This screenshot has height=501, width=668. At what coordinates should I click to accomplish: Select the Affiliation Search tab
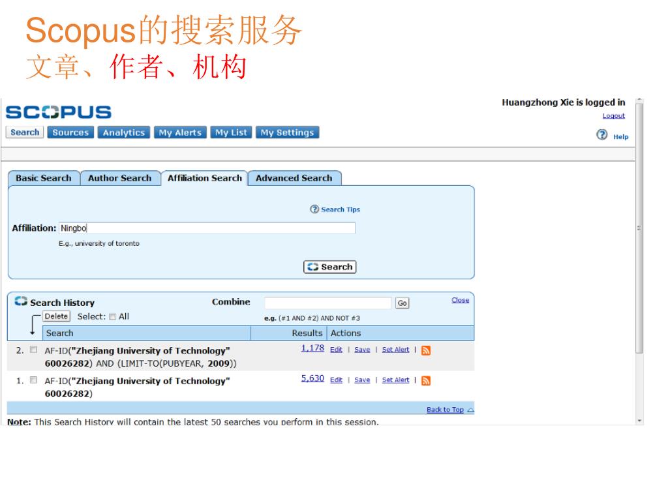pyautogui.click(x=204, y=178)
